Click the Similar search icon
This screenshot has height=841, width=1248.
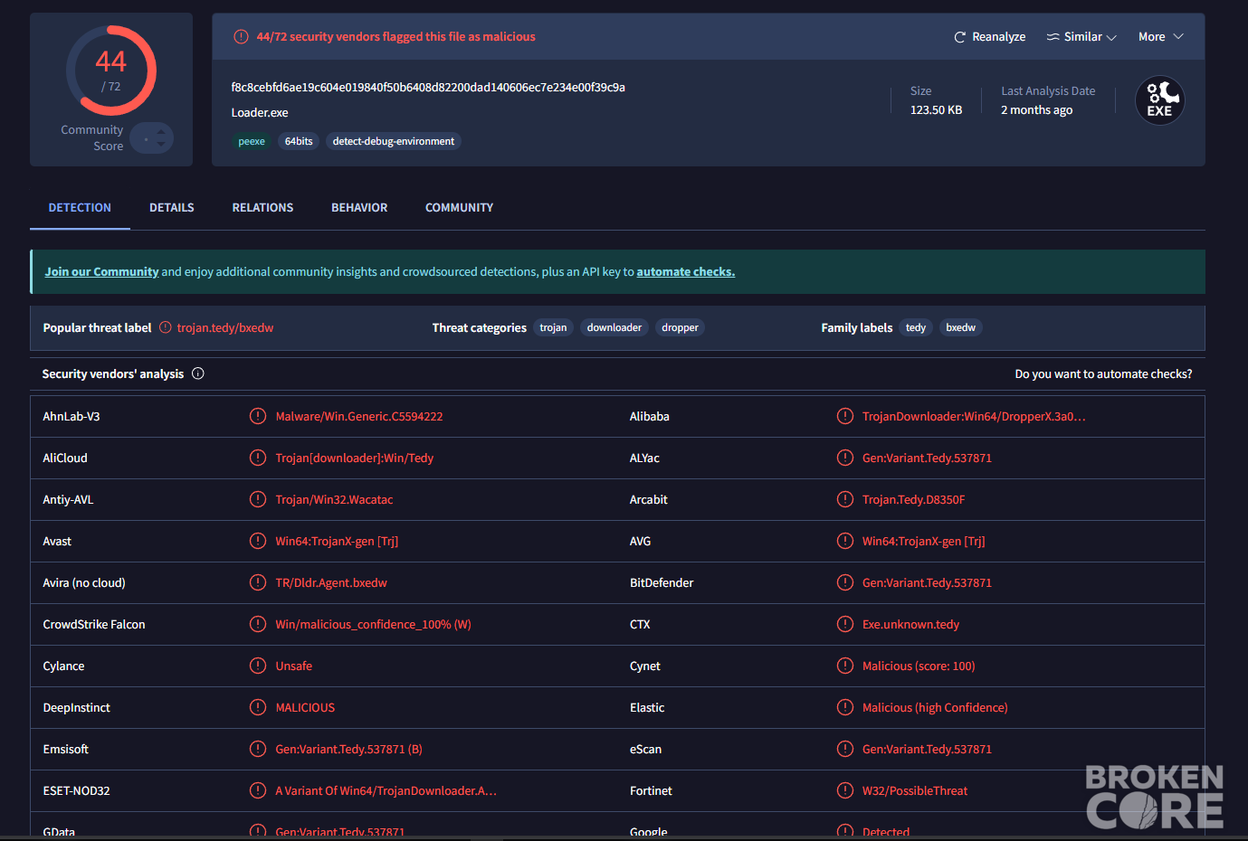(1053, 37)
